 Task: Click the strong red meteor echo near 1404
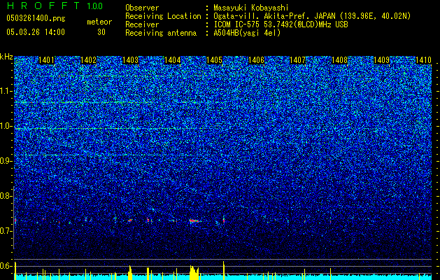click(x=194, y=220)
